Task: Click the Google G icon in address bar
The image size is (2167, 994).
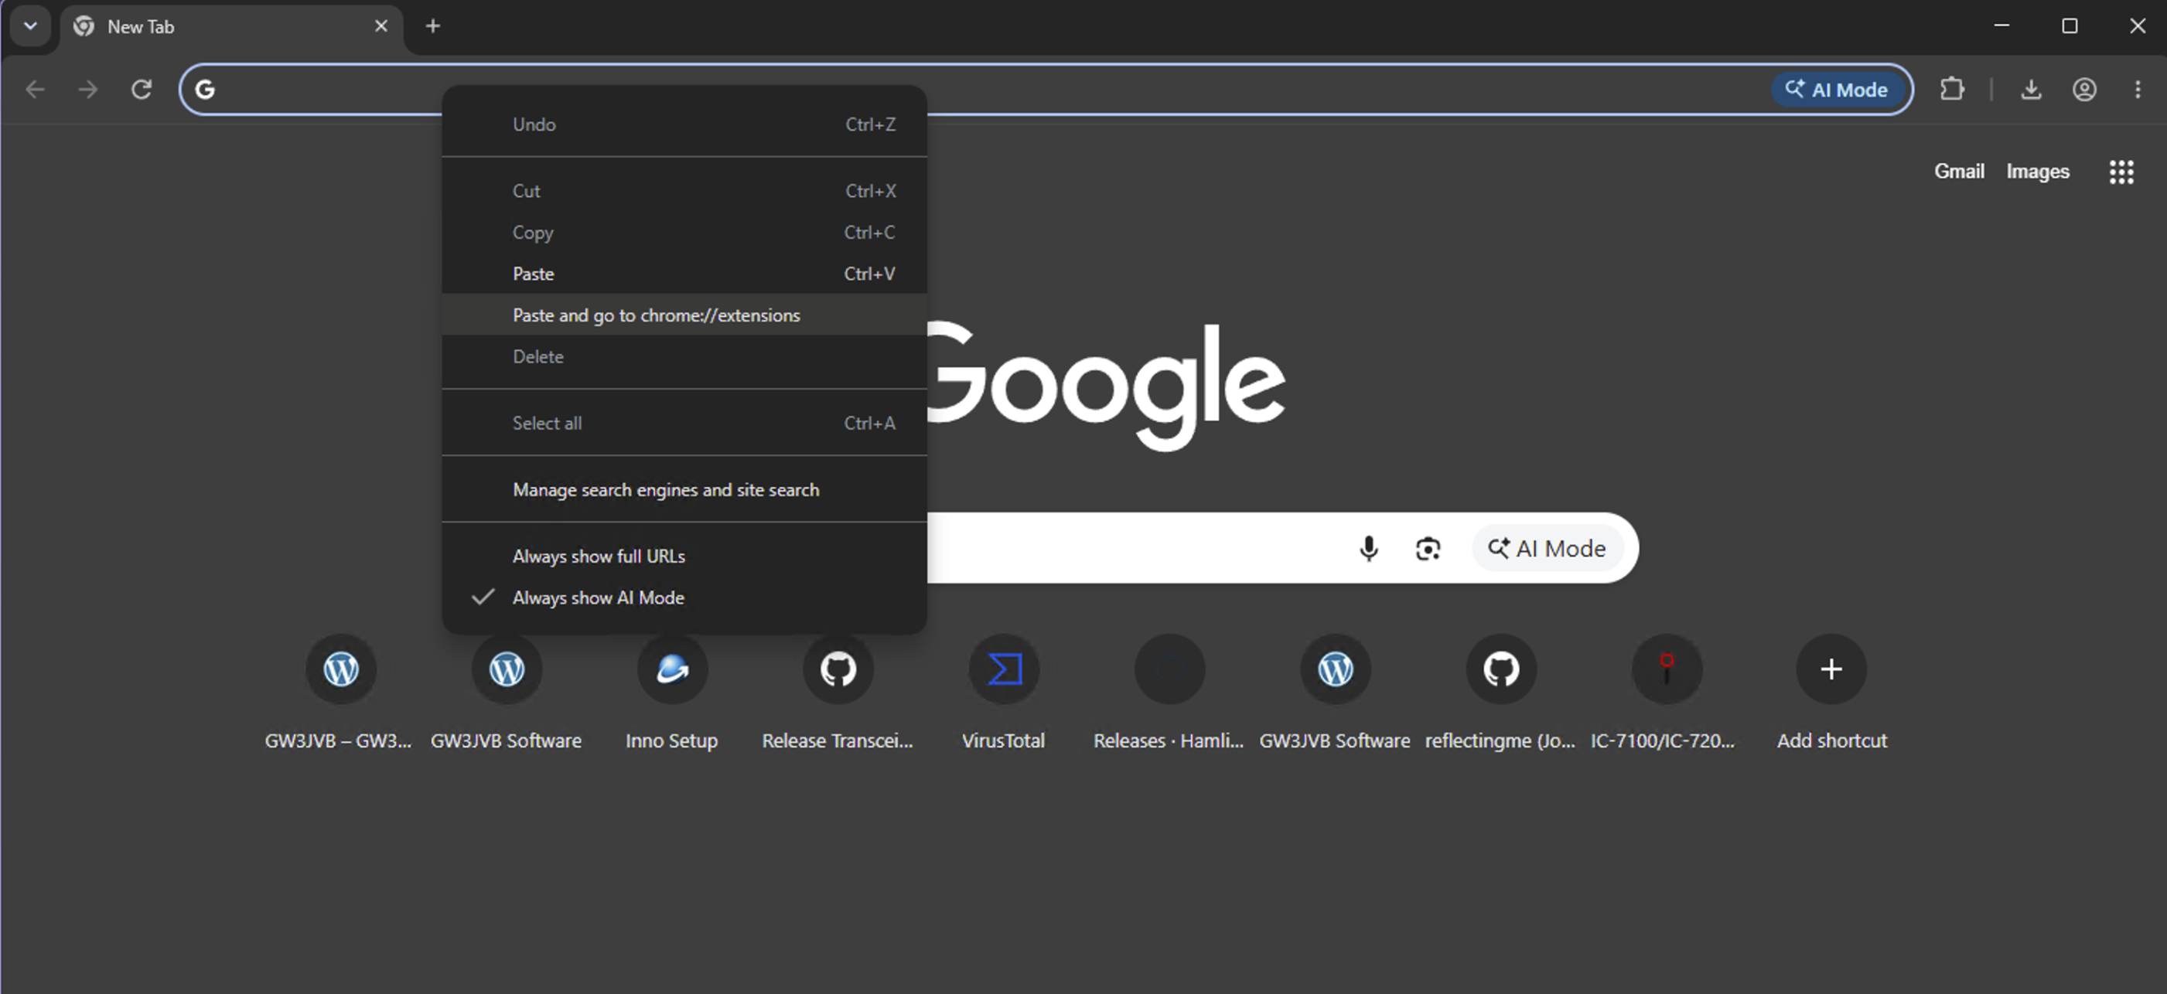Action: click(205, 89)
